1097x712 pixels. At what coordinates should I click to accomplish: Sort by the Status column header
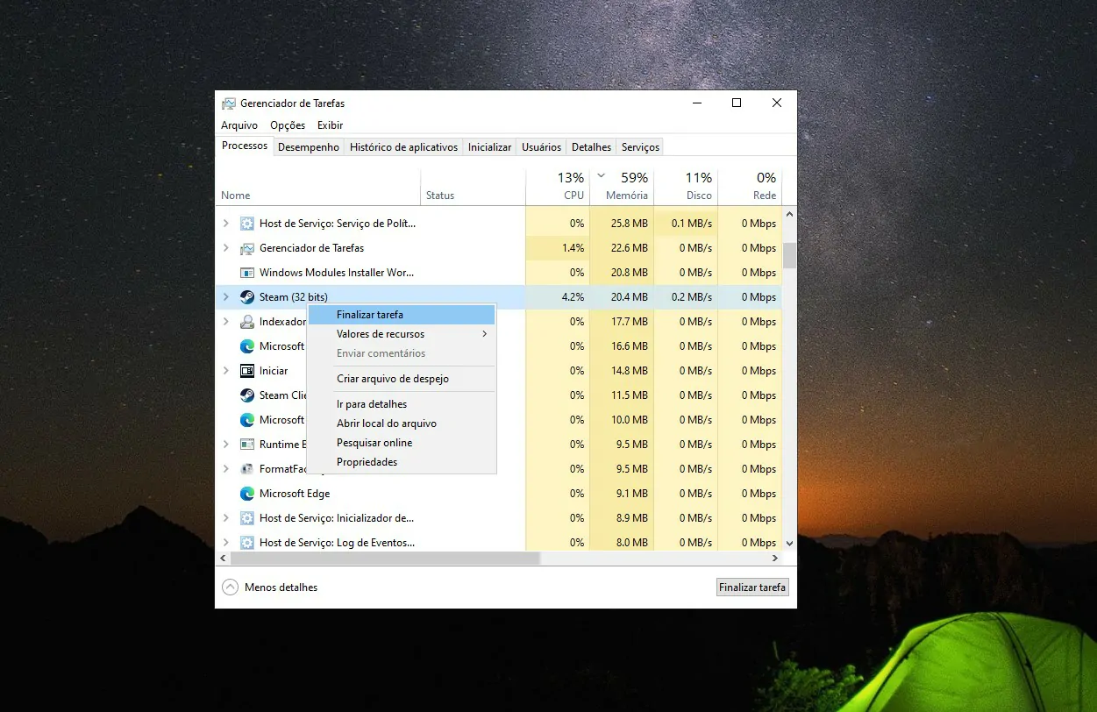(474, 186)
